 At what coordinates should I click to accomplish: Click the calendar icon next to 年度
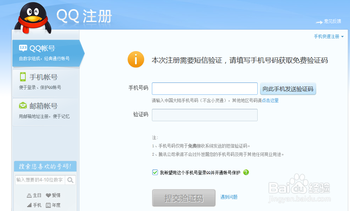[48, 205]
